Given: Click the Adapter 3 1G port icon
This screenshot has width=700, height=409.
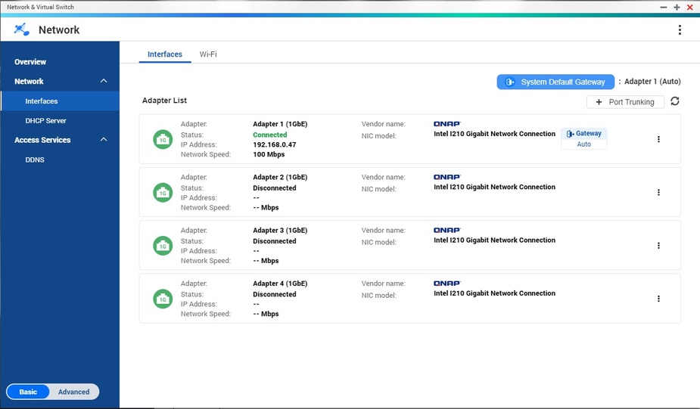Looking at the screenshot, I should (163, 246).
